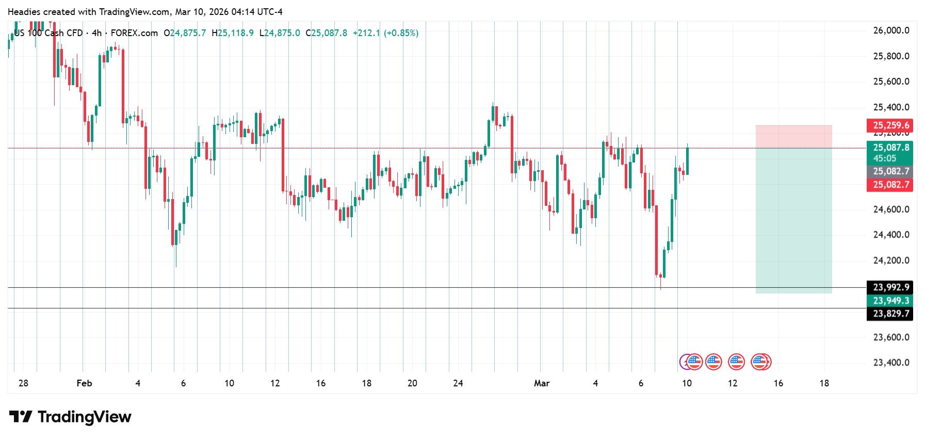The width and height of the screenshot is (925, 440).
Task: Click the black 23,992.9 line price label
Action: [x=890, y=287]
